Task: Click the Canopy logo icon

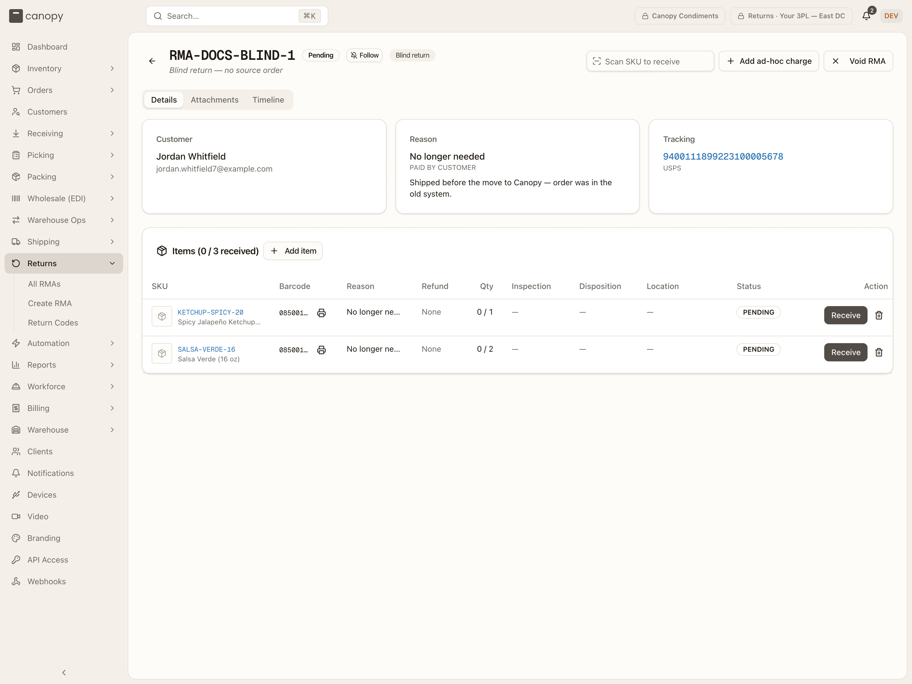Action: pos(16,16)
